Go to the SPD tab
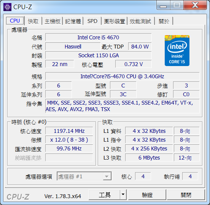 click(92, 21)
